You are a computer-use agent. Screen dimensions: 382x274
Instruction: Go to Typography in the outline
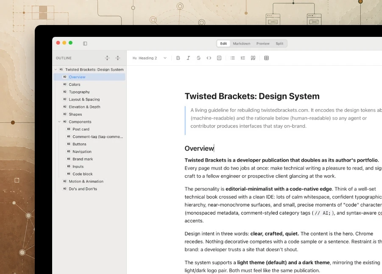pyautogui.click(x=89, y=92)
